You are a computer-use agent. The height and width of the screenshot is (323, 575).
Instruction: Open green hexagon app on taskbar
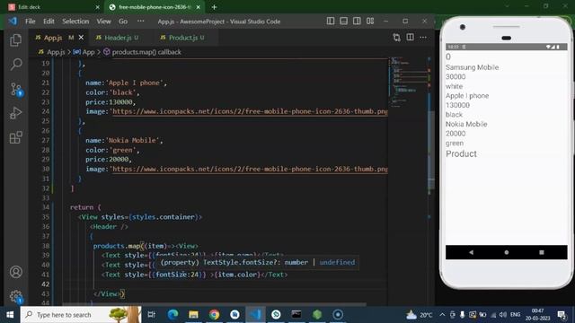coord(317,315)
